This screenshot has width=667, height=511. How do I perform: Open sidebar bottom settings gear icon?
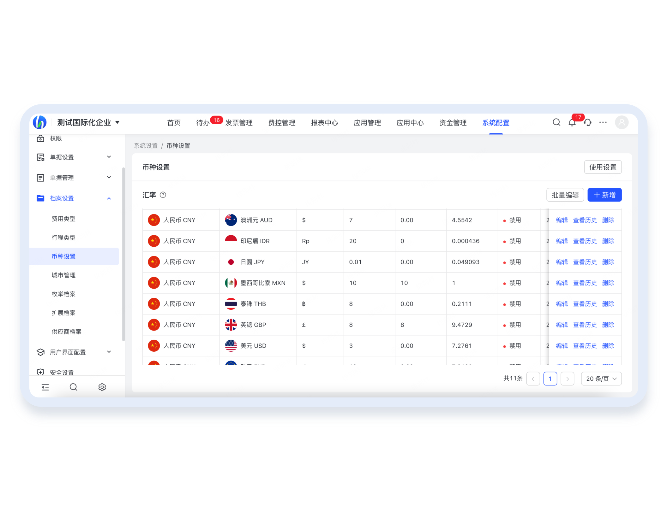coord(102,387)
